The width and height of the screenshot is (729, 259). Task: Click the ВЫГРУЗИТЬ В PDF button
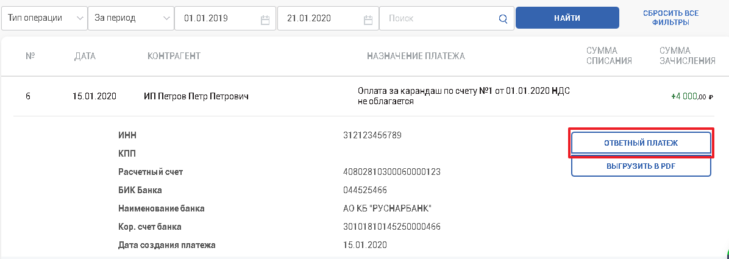pyautogui.click(x=641, y=166)
